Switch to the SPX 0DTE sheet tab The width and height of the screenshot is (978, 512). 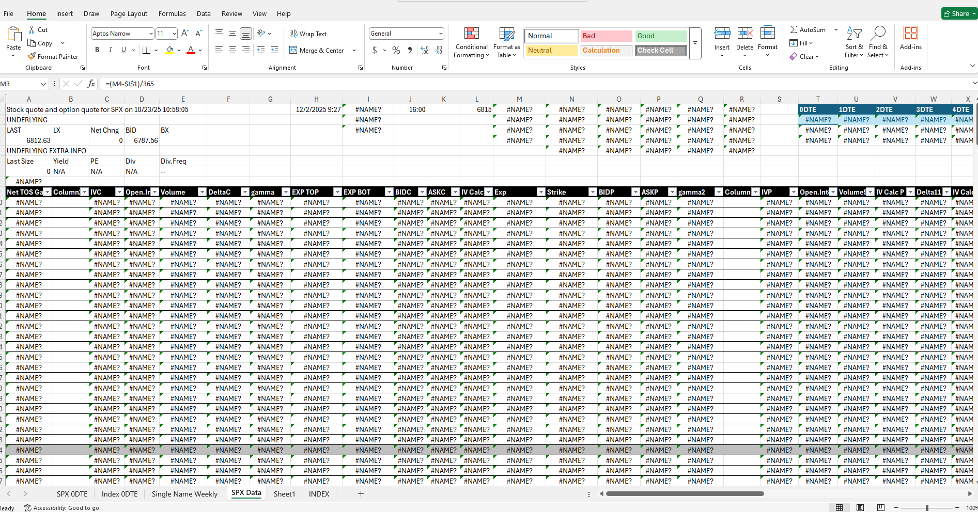click(x=72, y=494)
